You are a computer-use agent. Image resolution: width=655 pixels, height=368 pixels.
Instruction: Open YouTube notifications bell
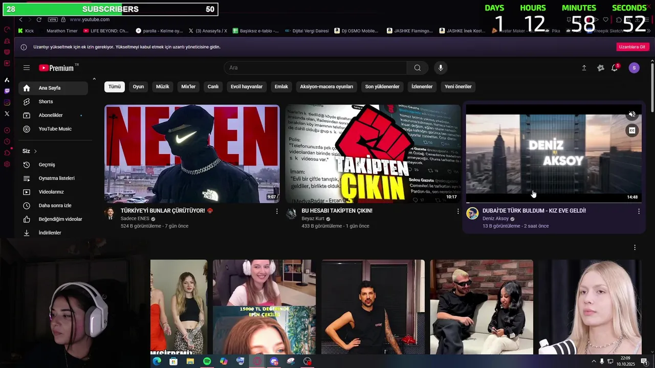coord(615,68)
